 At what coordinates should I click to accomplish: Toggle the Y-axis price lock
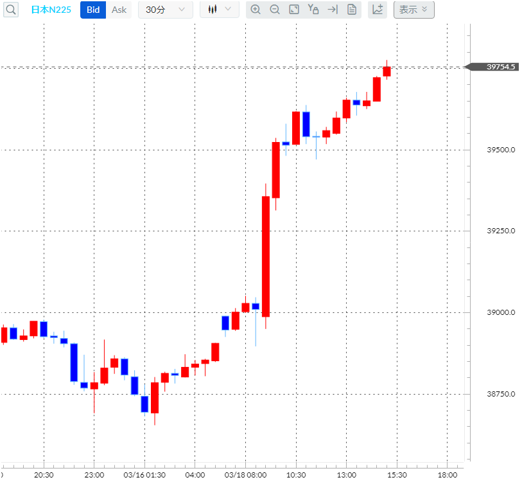313,10
